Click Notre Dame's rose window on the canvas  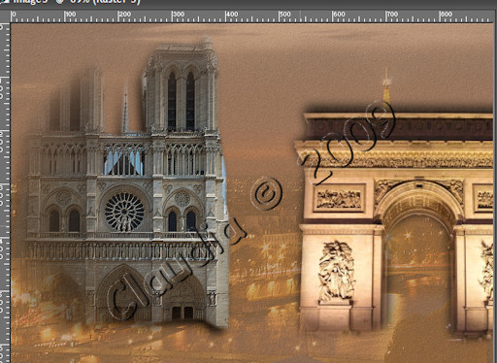[x=124, y=212]
